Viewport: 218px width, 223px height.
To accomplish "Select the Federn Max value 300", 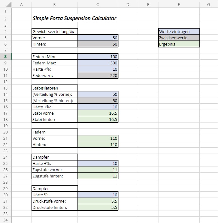I will click(98, 63).
